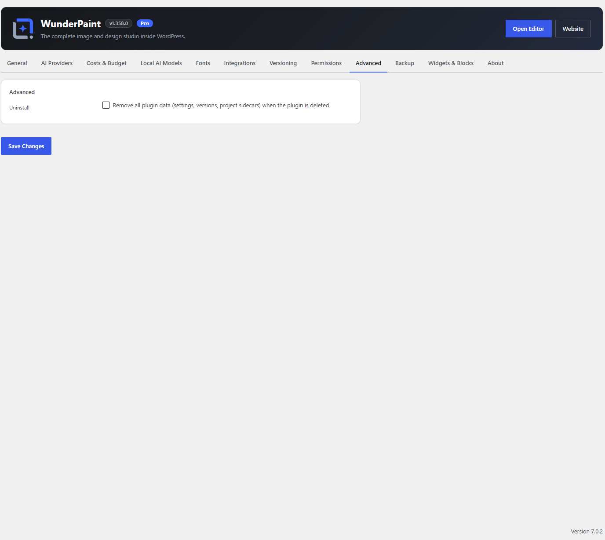View the Versioning tab

click(x=283, y=63)
